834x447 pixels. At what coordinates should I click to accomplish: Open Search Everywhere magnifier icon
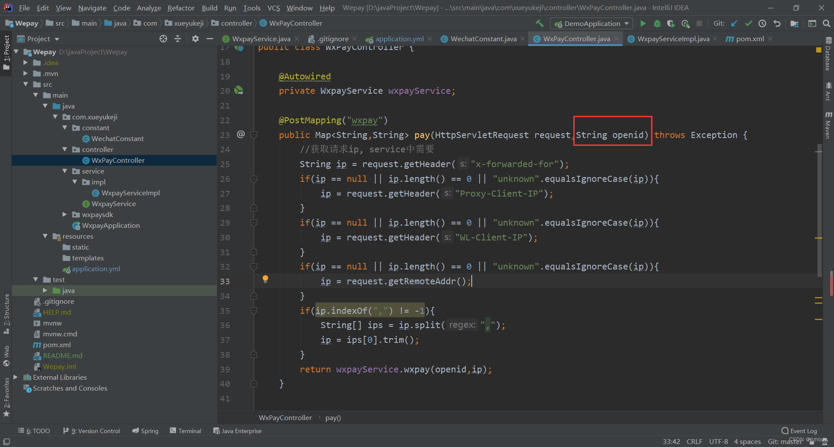coord(827,23)
